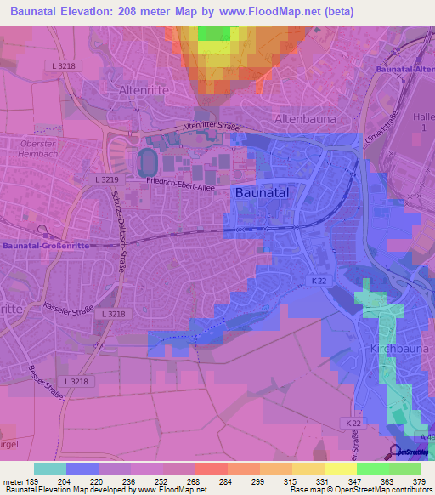Click the Baunatal-Altenbauna station label

pos(405,69)
